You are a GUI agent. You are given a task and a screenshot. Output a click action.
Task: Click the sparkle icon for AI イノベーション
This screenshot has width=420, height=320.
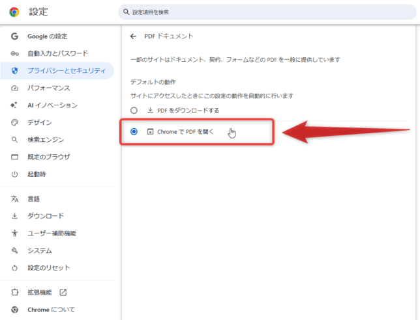[x=14, y=105]
